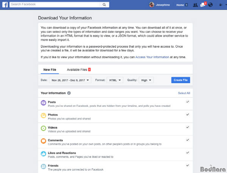Open Josephine's profile picture
Screen dimensions: 227x173
152,5
